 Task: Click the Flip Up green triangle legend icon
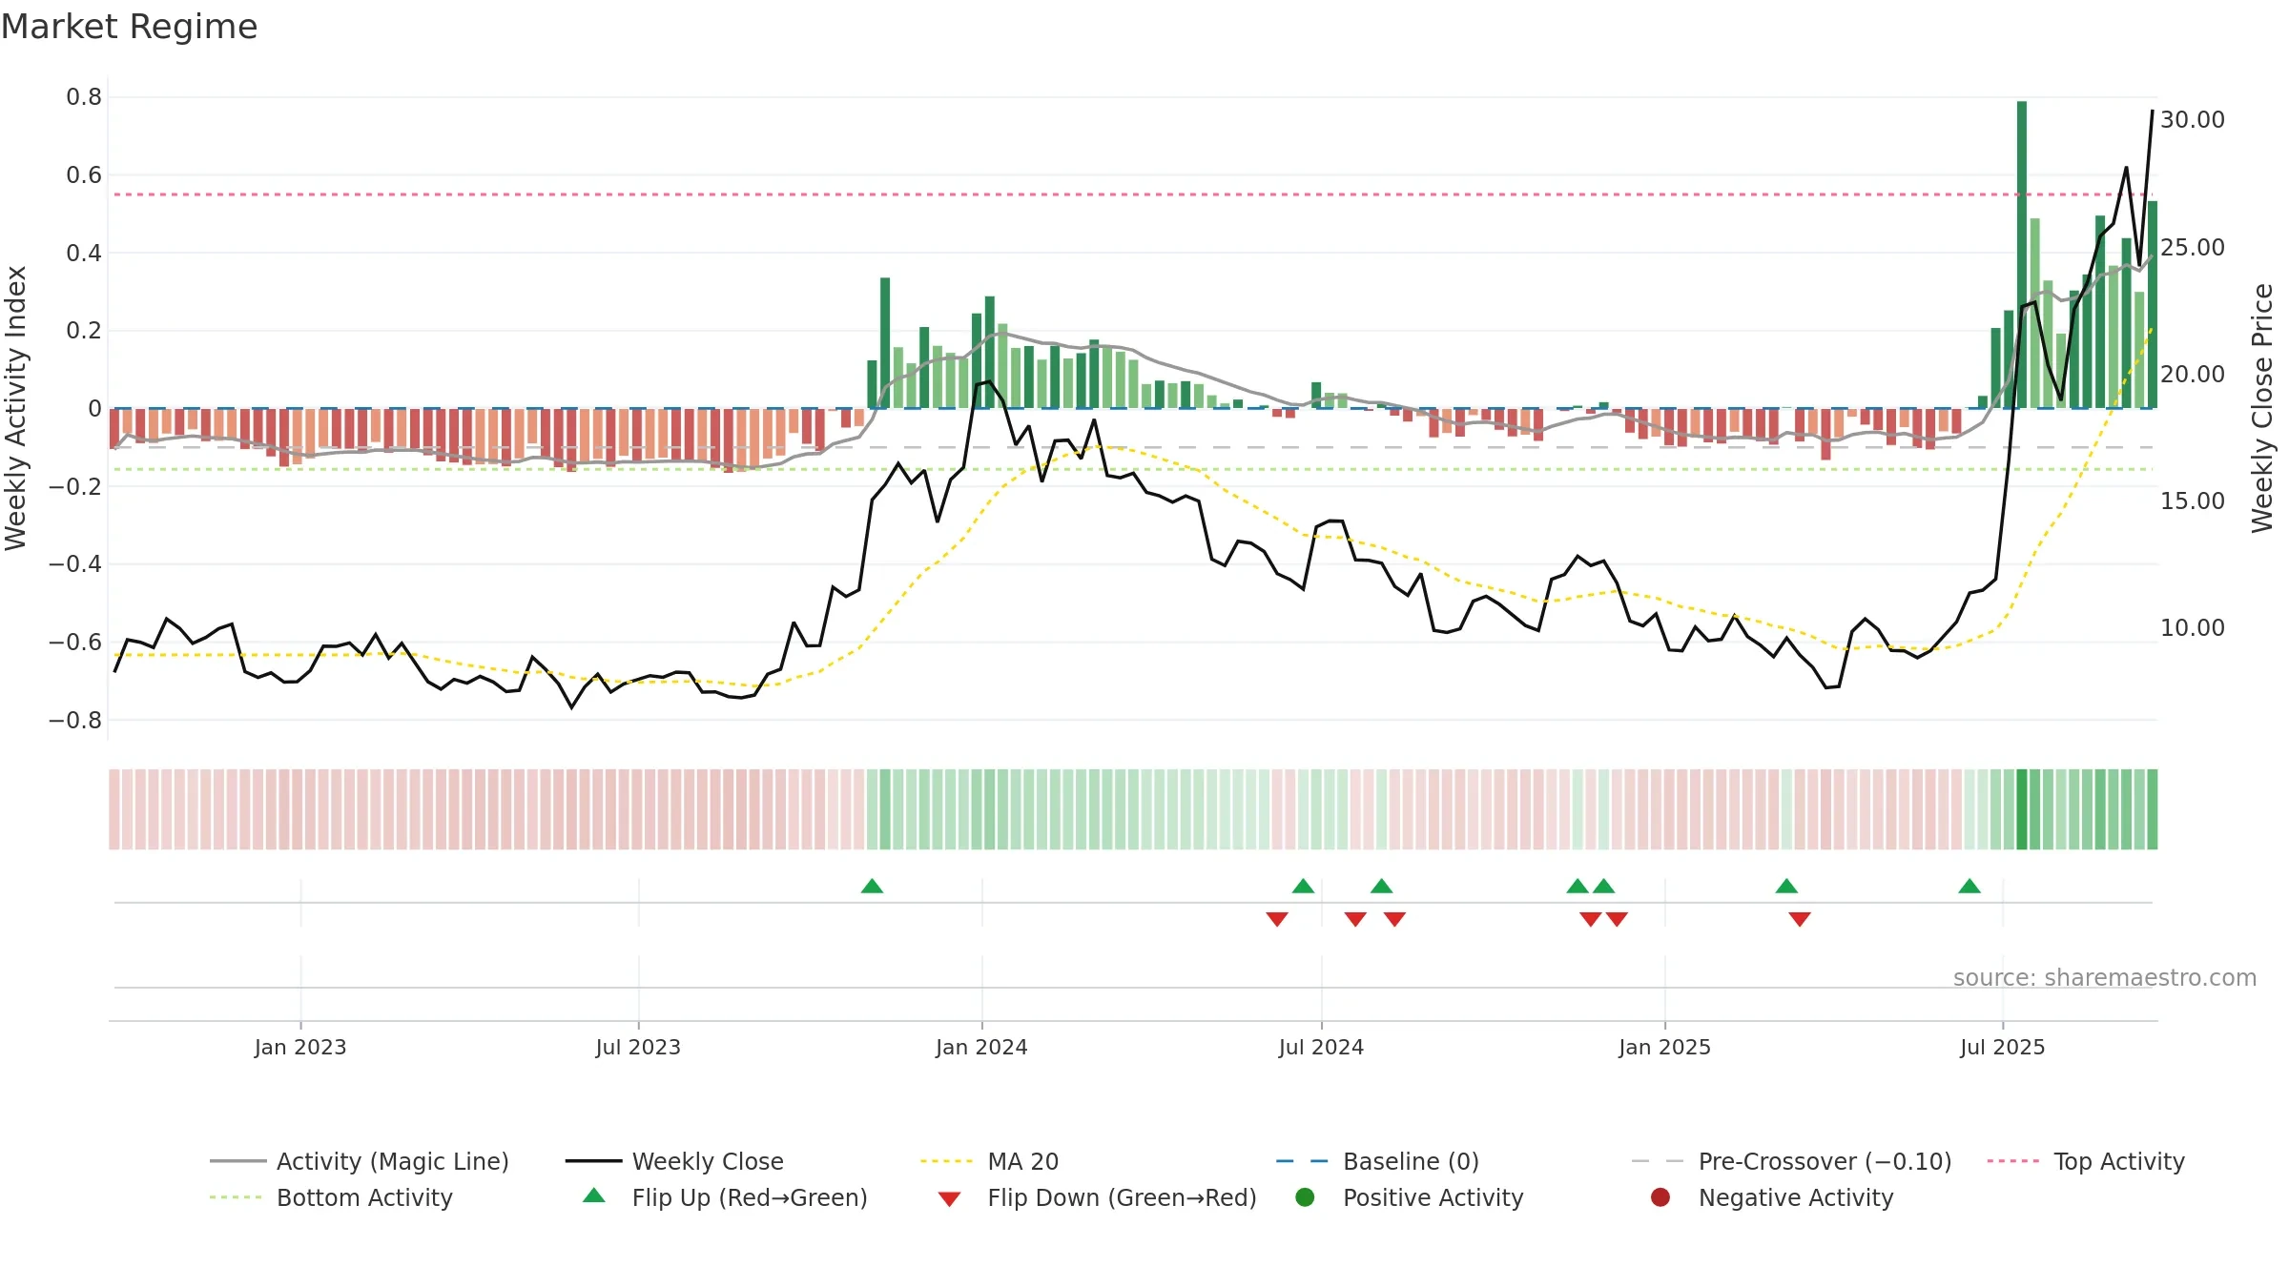point(594,1195)
